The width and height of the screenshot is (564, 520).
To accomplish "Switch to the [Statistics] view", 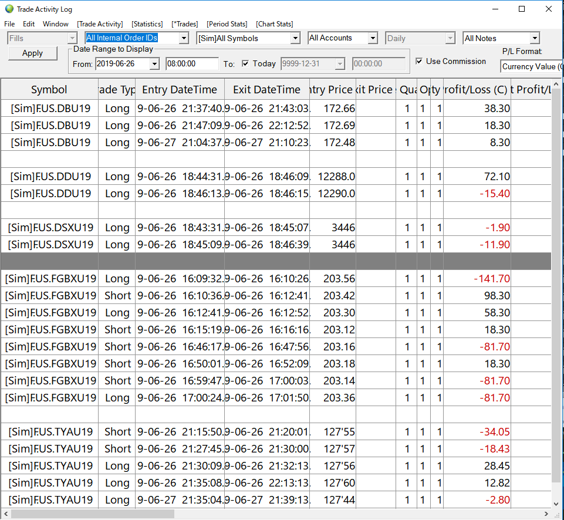I will pos(147,24).
